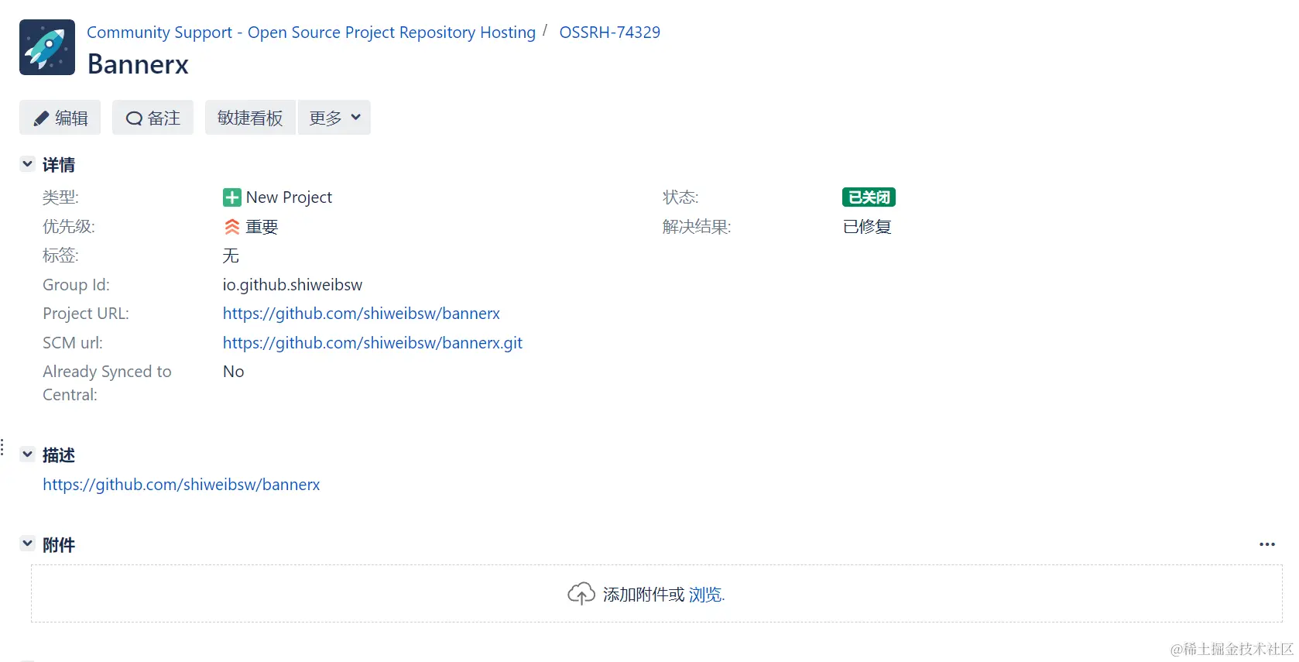Open the SCM url bannerx.git link
The image size is (1299, 662).
[x=372, y=343]
